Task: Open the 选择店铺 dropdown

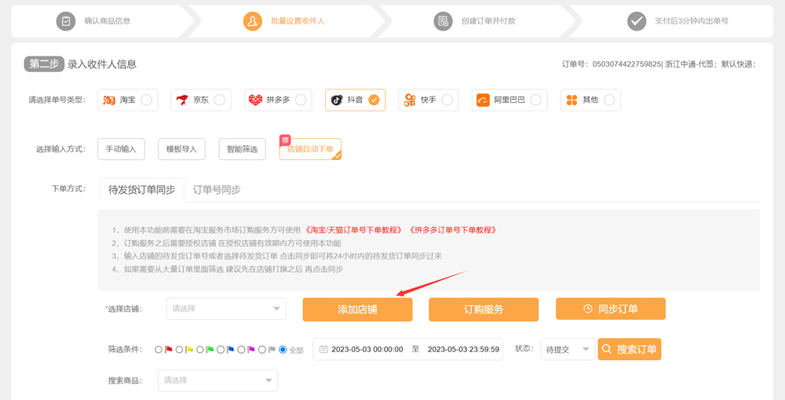Action: pyautogui.click(x=226, y=309)
